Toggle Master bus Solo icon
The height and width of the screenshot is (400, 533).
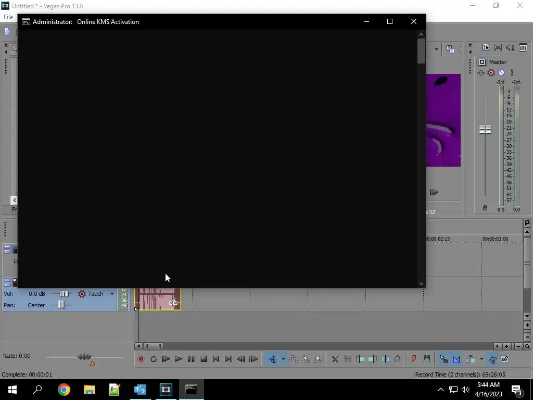click(x=512, y=72)
